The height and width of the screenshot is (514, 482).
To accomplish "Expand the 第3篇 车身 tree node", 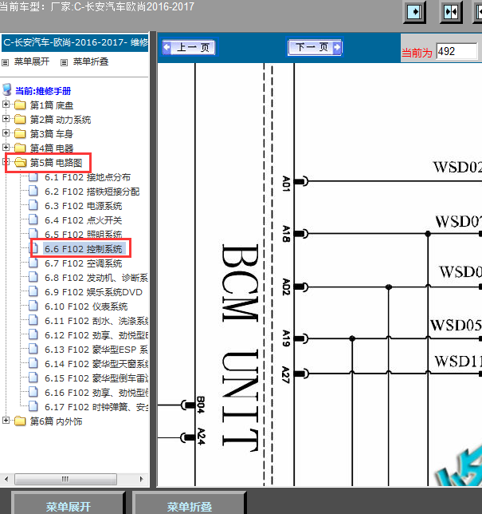I will (x=6, y=132).
